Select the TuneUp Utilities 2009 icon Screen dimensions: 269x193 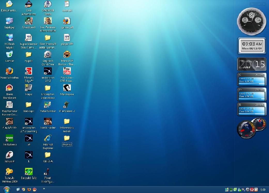9,171
